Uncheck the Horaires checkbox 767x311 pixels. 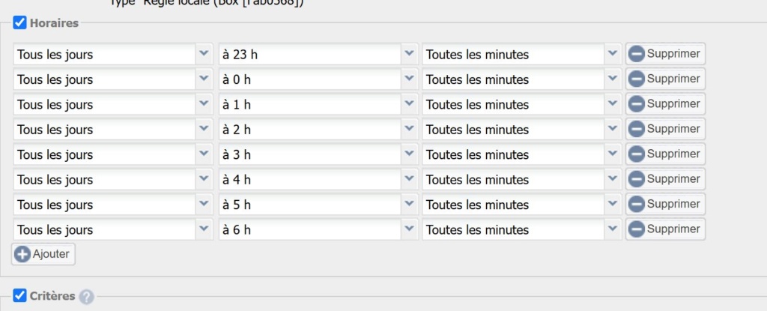(19, 22)
